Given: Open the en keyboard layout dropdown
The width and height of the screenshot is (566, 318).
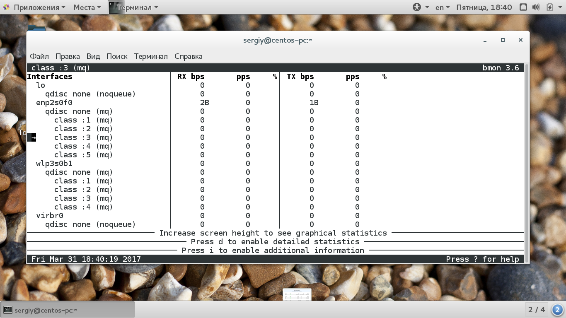Looking at the screenshot, I should 443,7.
